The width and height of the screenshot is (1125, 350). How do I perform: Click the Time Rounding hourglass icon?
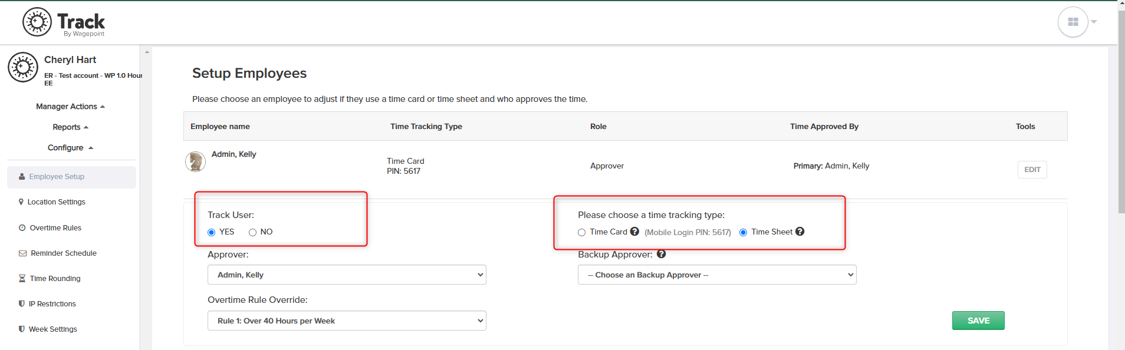click(x=22, y=278)
